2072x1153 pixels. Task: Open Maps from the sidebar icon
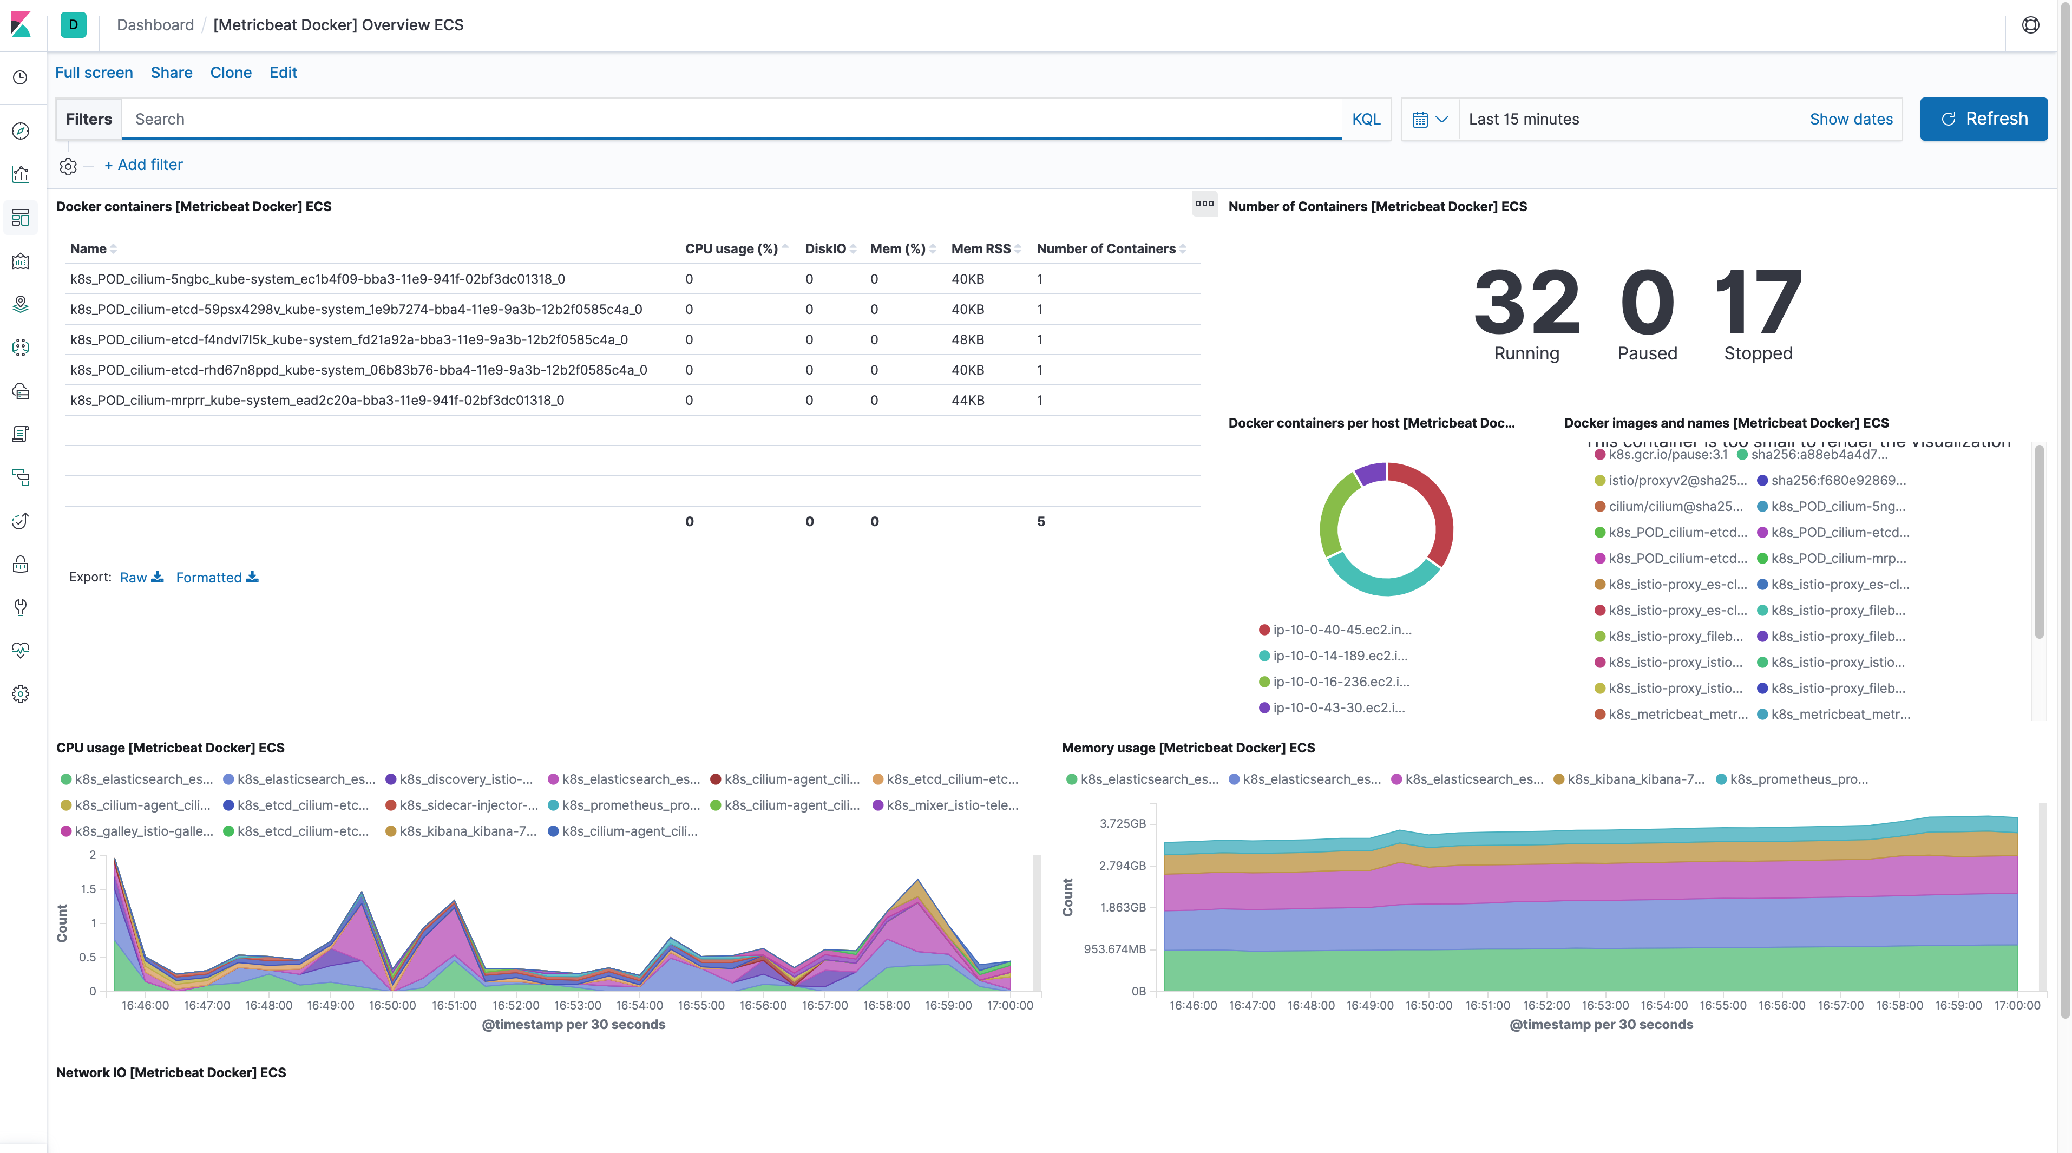pyautogui.click(x=21, y=304)
